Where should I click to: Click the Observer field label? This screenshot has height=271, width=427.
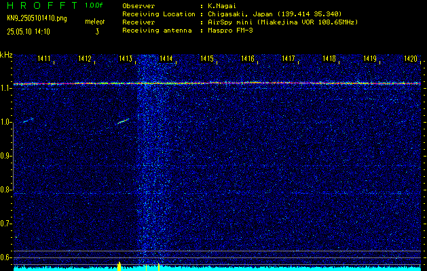point(138,5)
